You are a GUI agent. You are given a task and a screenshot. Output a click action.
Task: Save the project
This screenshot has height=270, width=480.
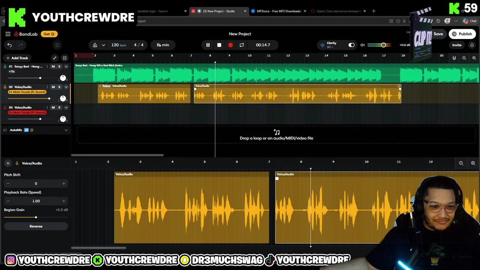438,34
